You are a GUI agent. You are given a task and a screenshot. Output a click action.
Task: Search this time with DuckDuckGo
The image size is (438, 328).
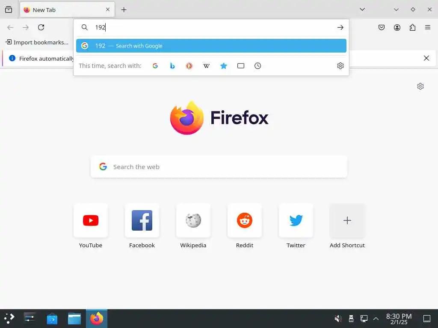coord(189,66)
